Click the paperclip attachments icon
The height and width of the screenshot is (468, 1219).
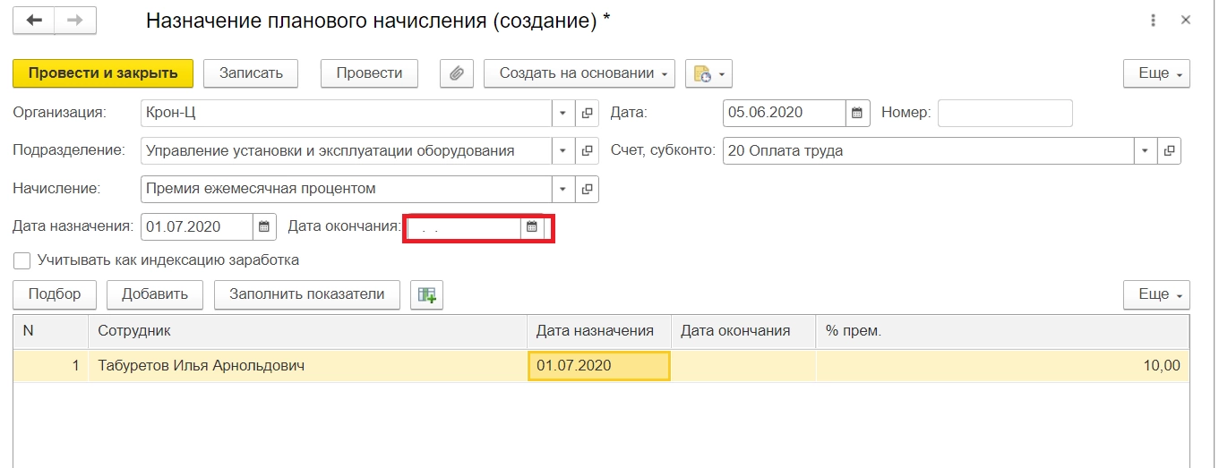[457, 73]
